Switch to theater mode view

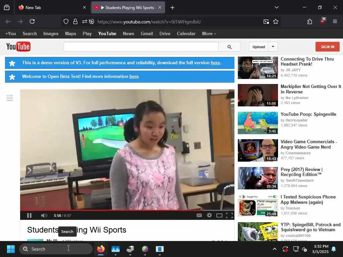(x=219, y=216)
